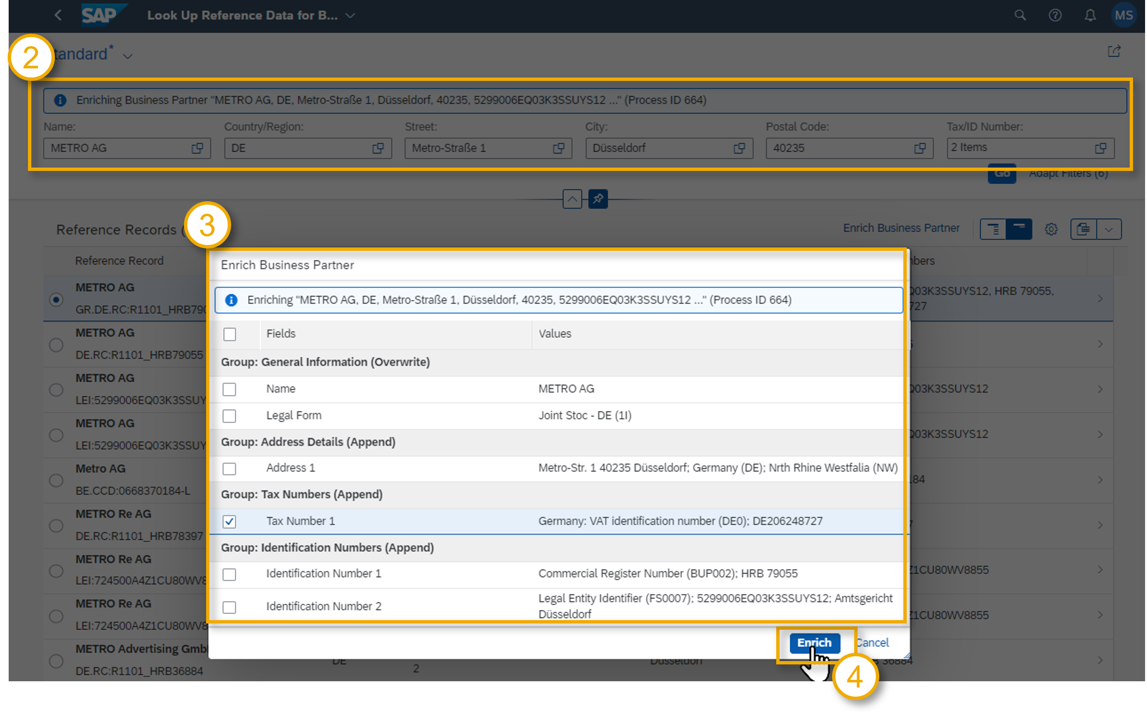Open the app title dropdown menu

pyautogui.click(x=351, y=15)
